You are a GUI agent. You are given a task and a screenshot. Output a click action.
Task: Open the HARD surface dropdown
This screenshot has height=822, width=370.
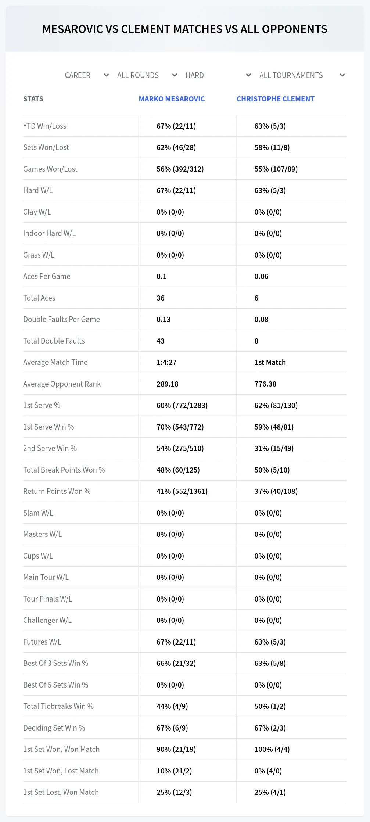[x=218, y=75]
